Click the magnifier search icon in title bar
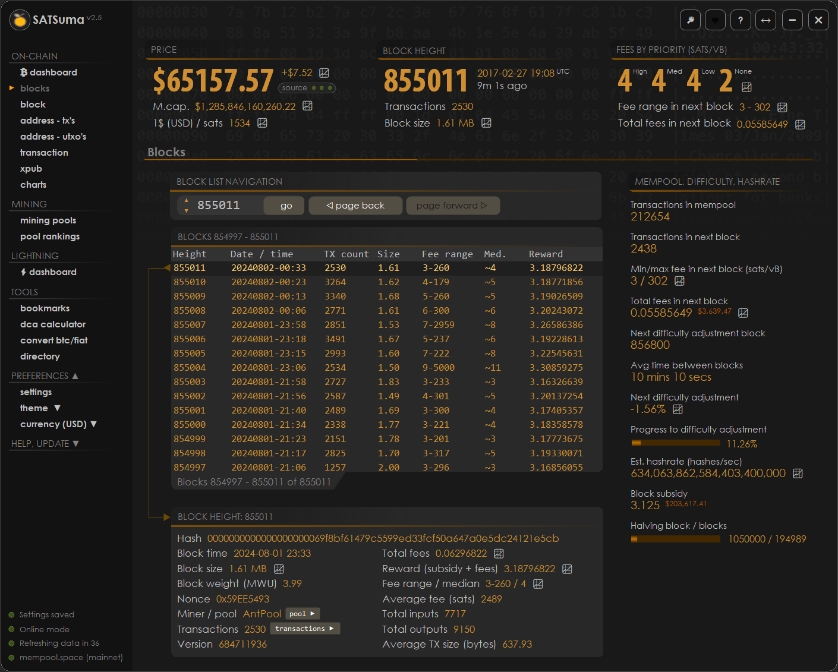 point(690,20)
